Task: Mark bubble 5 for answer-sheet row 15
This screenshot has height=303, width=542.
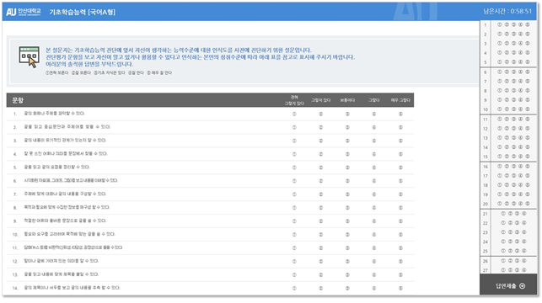Action: point(528,157)
